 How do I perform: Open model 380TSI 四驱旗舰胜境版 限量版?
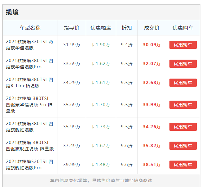click(30, 146)
